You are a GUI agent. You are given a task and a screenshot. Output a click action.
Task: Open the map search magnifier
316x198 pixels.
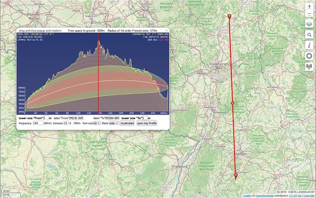[309, 35]
